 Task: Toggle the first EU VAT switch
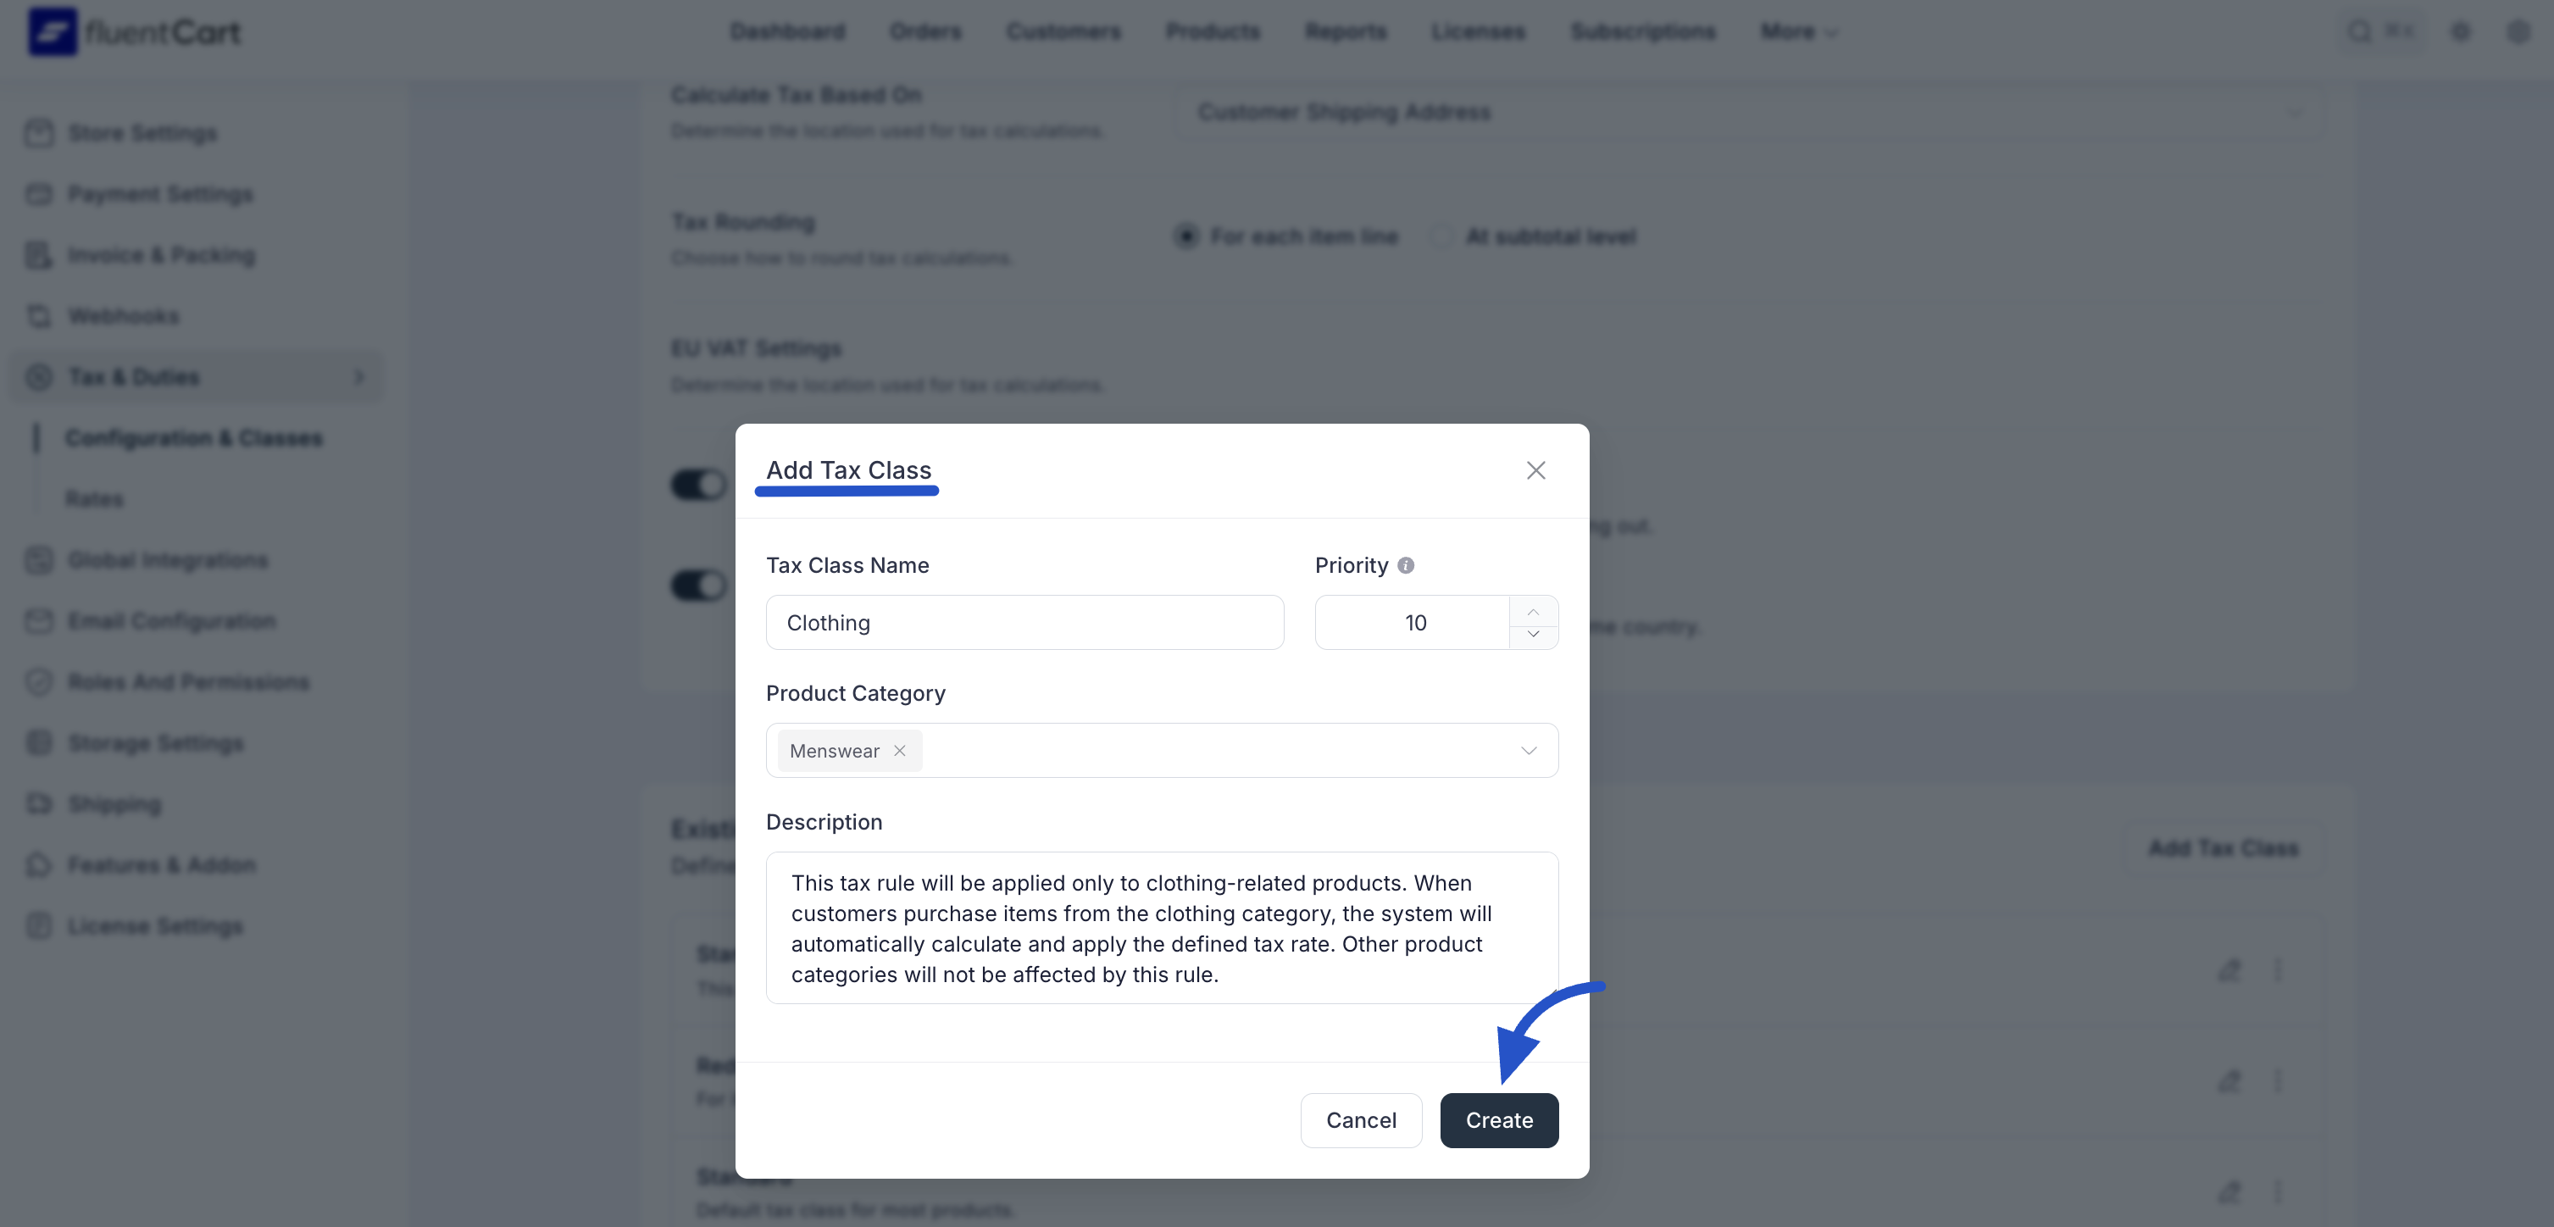click(x=699, y=485)
